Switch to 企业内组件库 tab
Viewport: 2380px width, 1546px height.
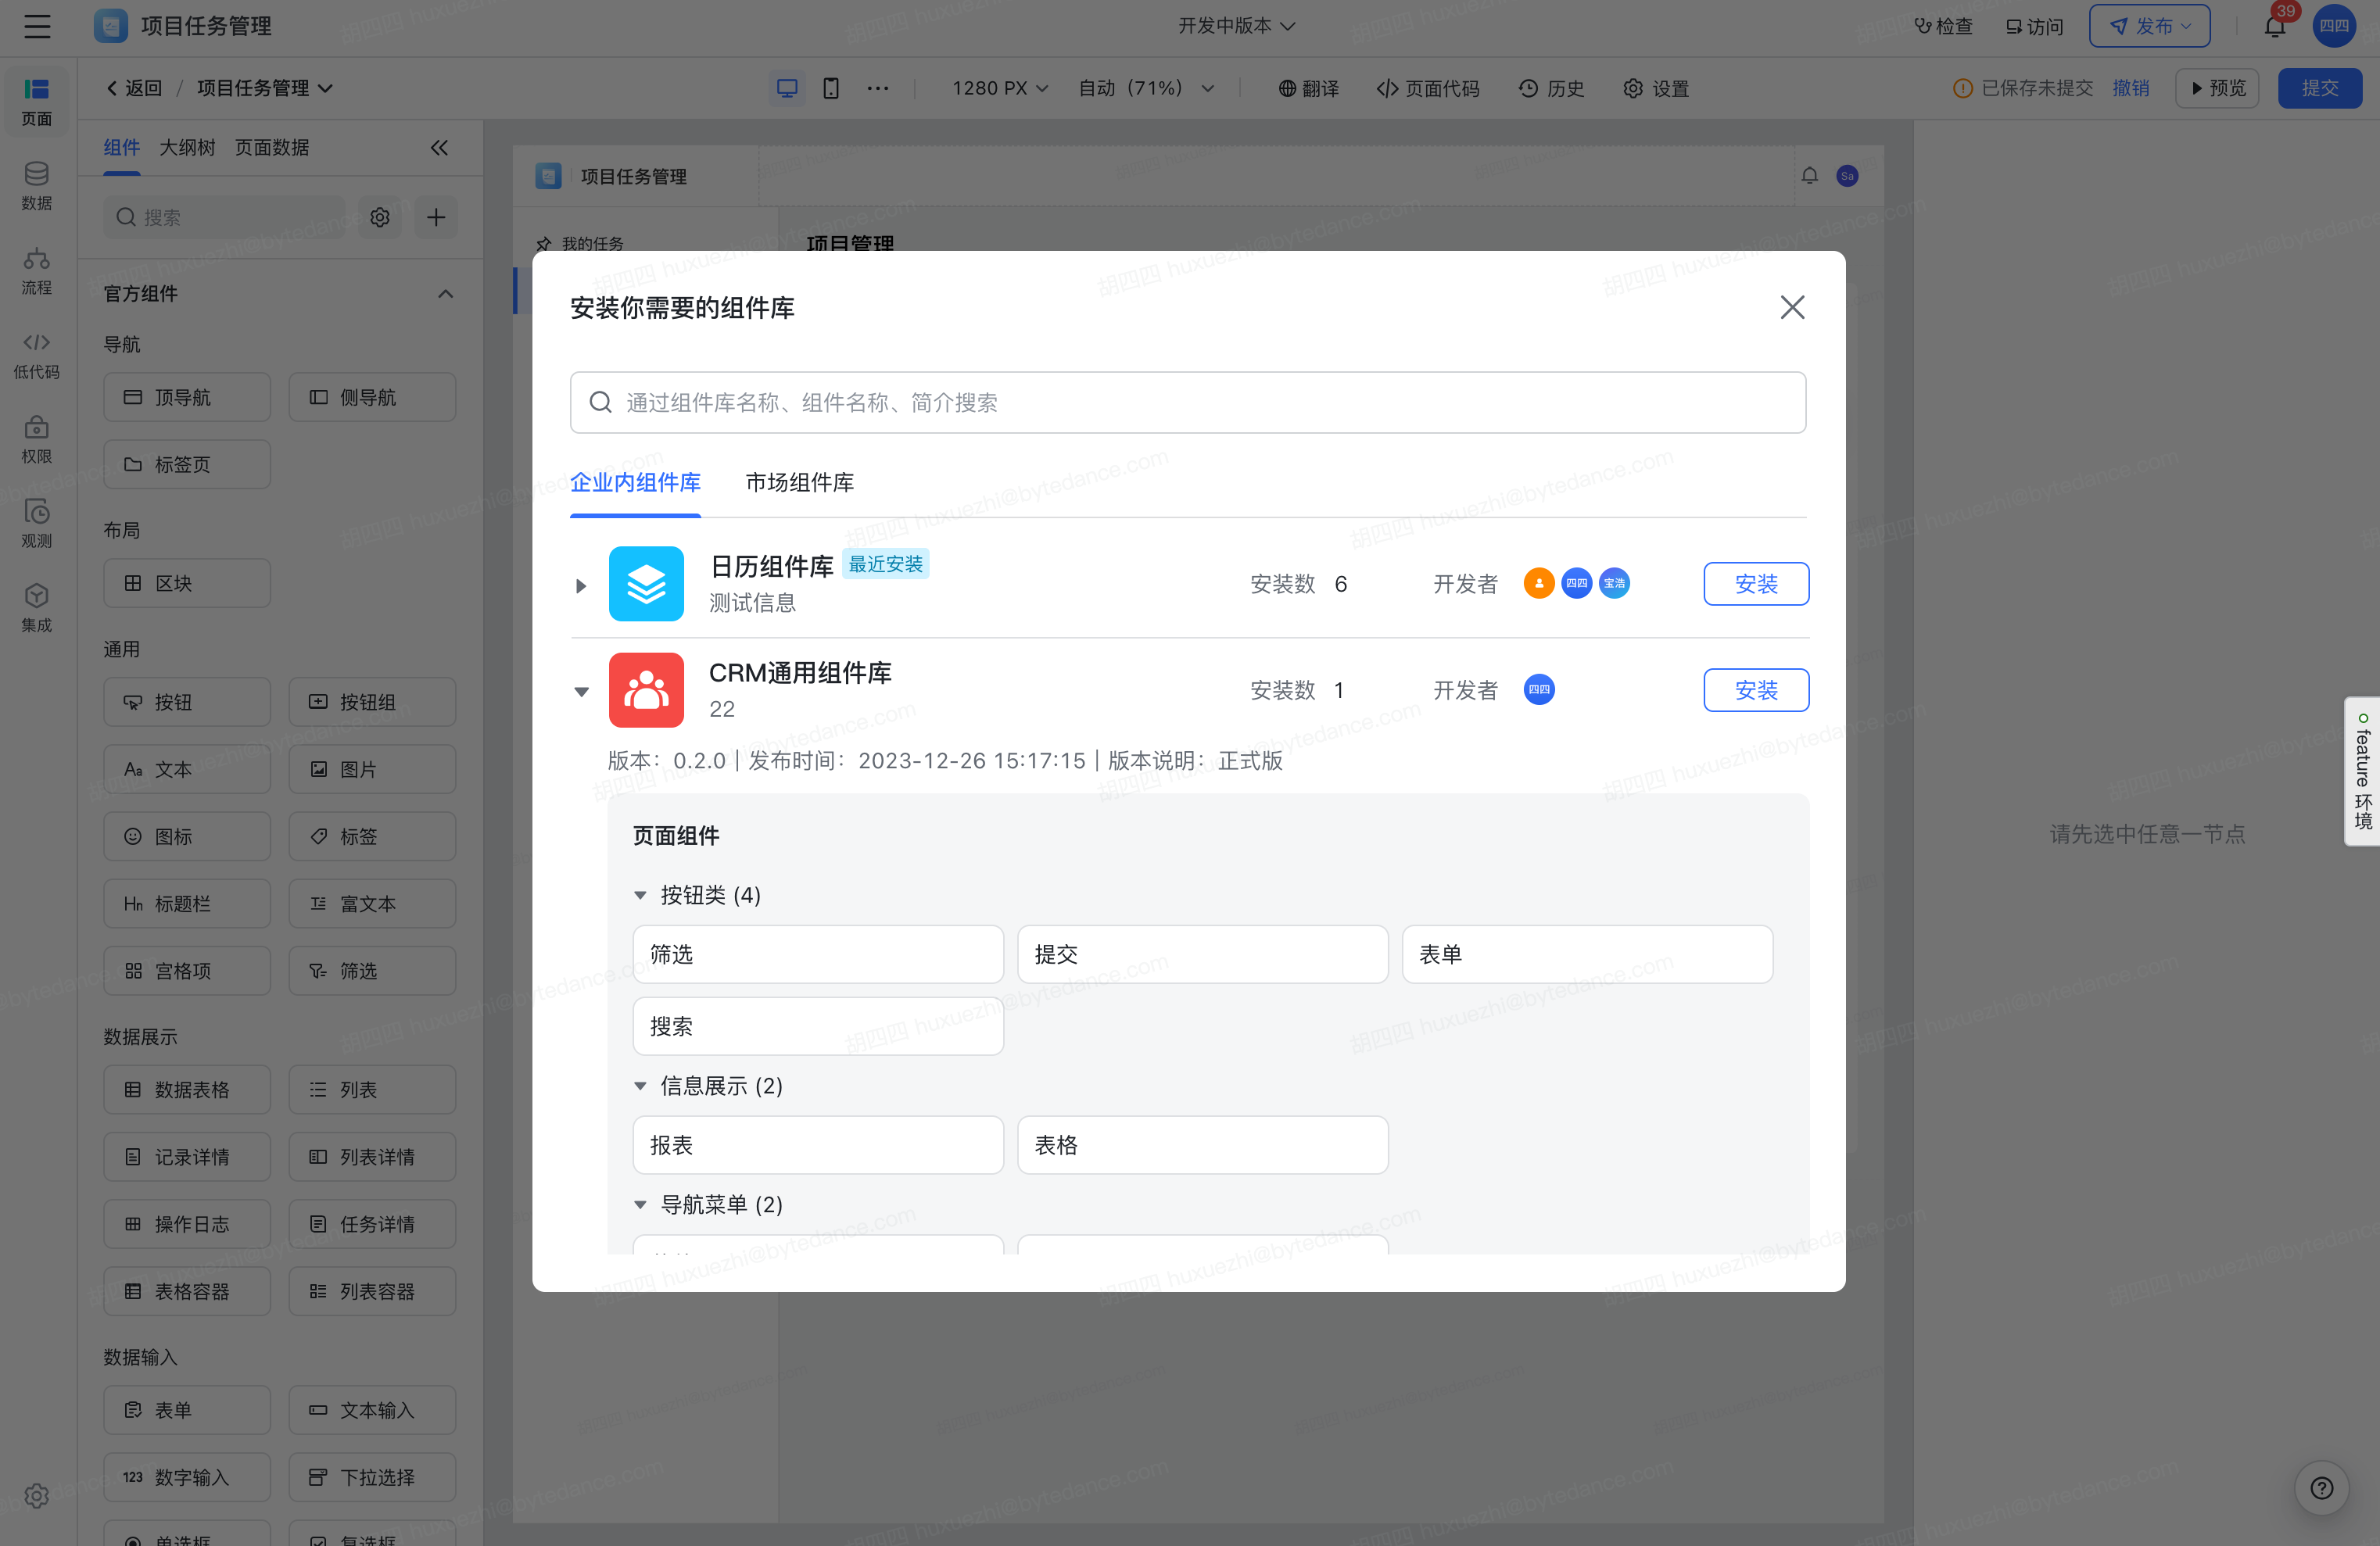(636, 483)
